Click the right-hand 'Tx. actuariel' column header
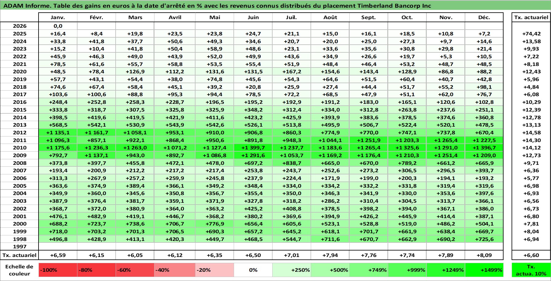 point(531,17)
